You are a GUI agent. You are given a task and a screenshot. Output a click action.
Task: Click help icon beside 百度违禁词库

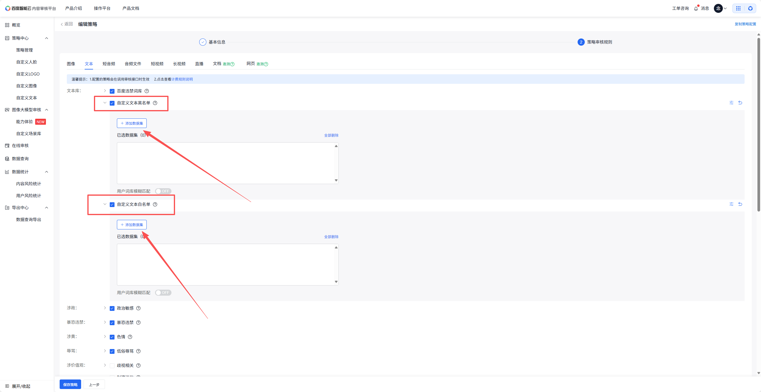pos(147,91)
